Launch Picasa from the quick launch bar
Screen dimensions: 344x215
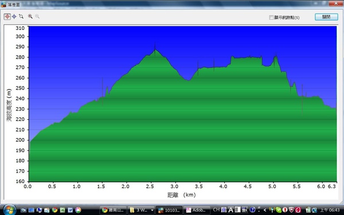pyautogui.click(x=78, y=210)
